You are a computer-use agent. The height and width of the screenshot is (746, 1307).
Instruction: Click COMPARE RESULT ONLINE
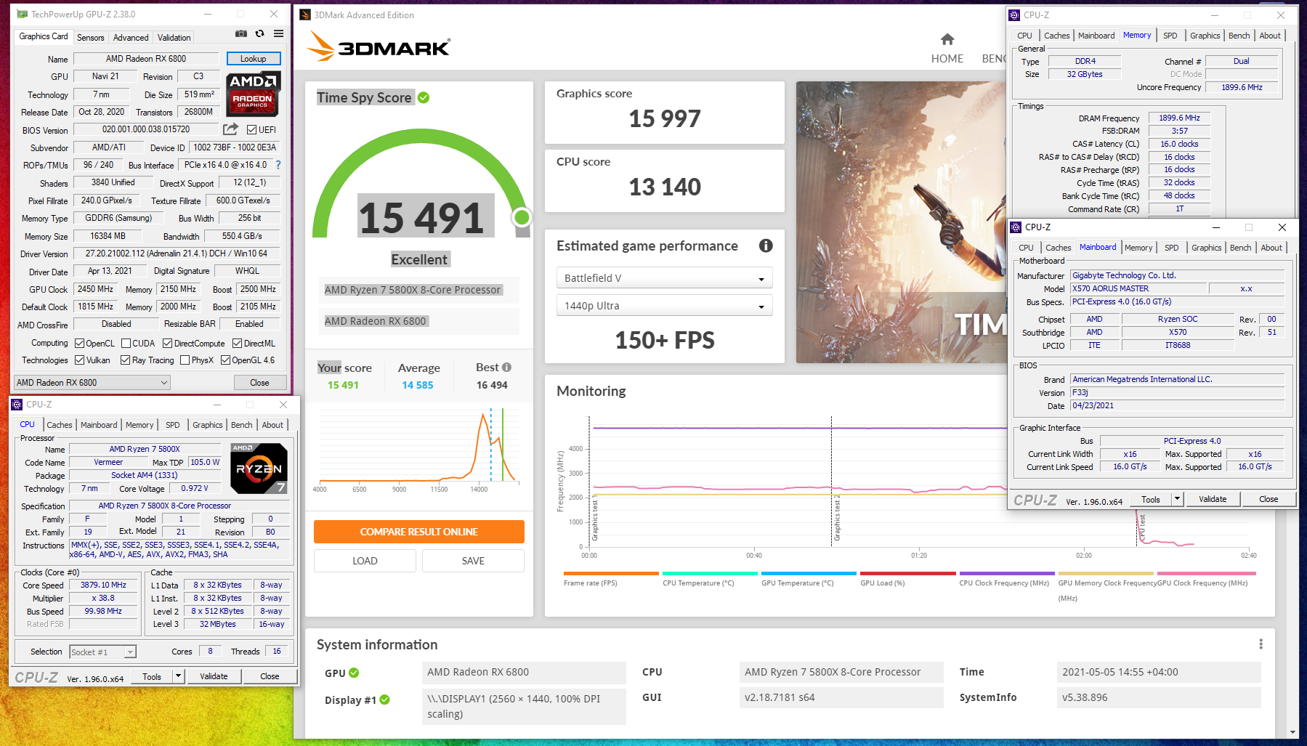418,532
